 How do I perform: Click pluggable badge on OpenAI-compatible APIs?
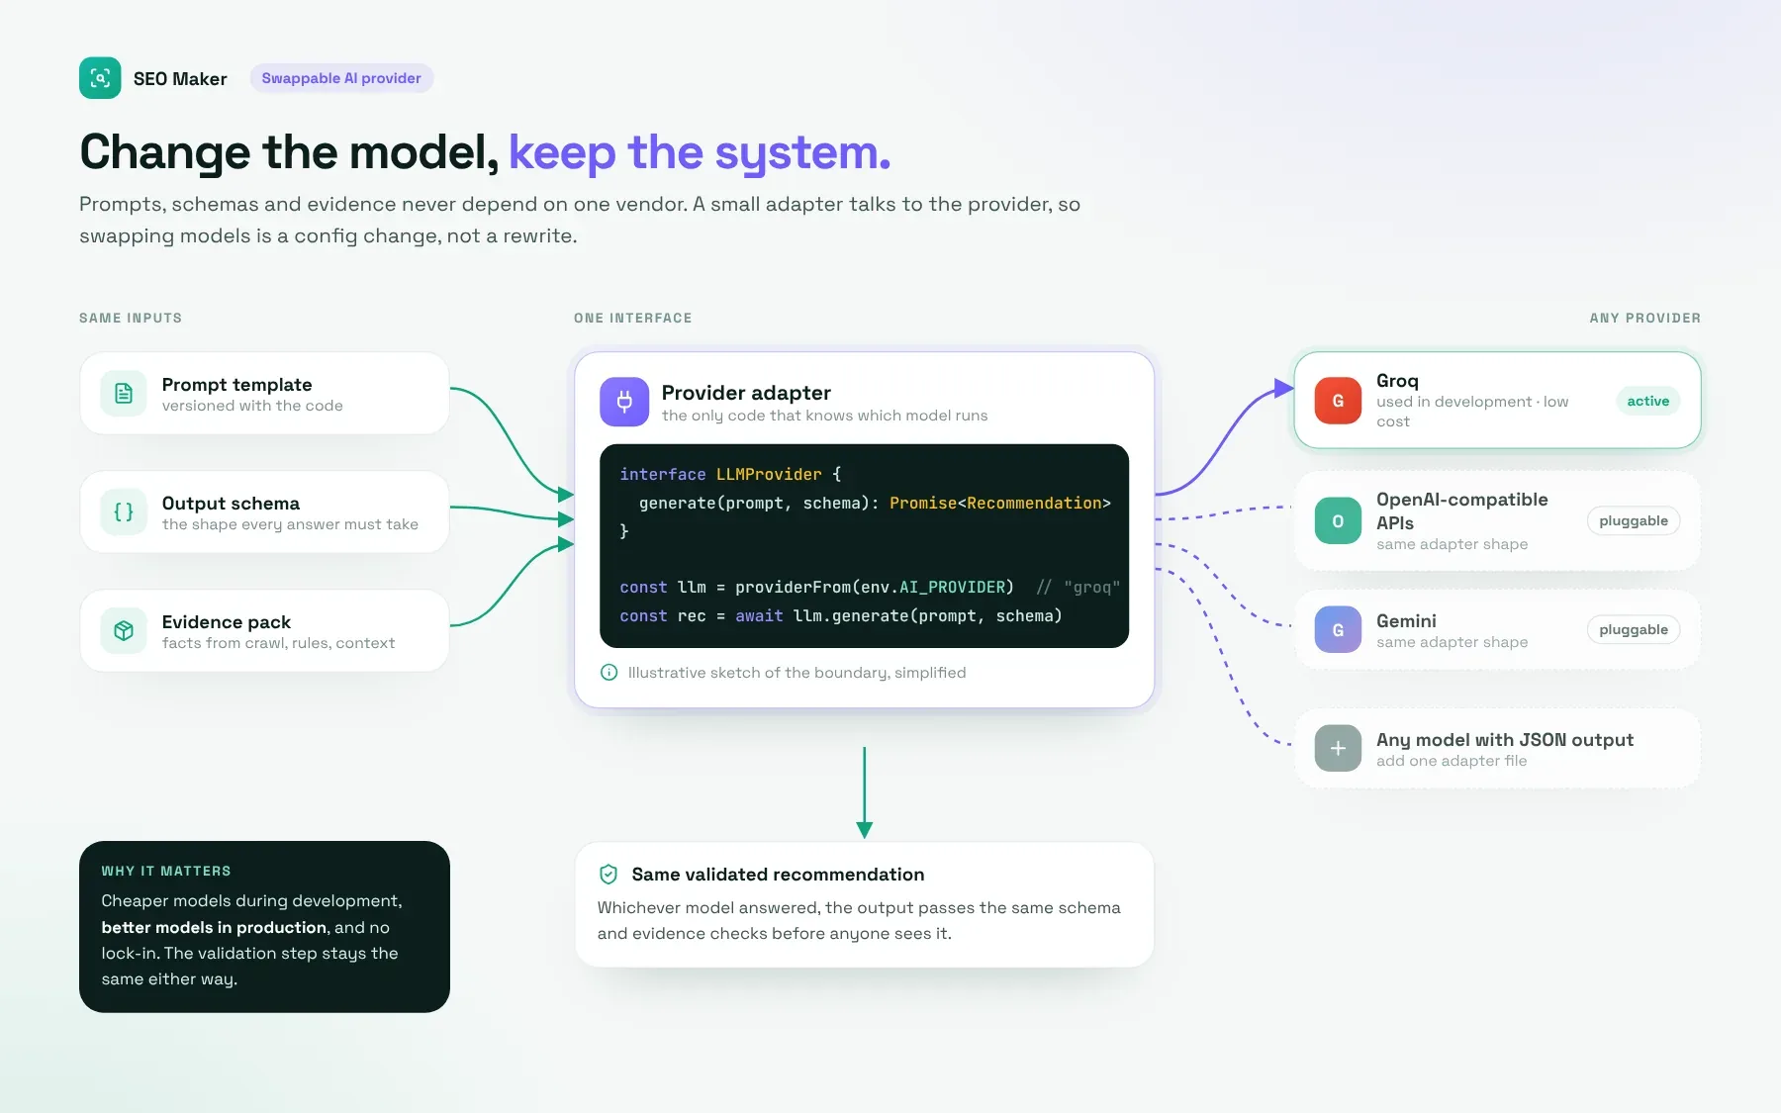tap(1634, 521)
